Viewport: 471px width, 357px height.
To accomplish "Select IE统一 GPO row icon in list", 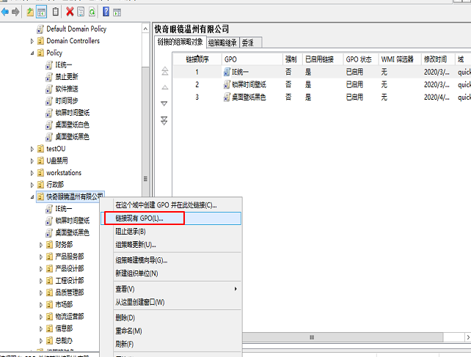I will coord(226,72).
